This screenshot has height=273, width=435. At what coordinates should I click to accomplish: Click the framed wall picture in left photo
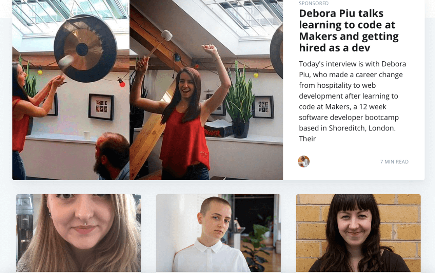coord(101,107)
